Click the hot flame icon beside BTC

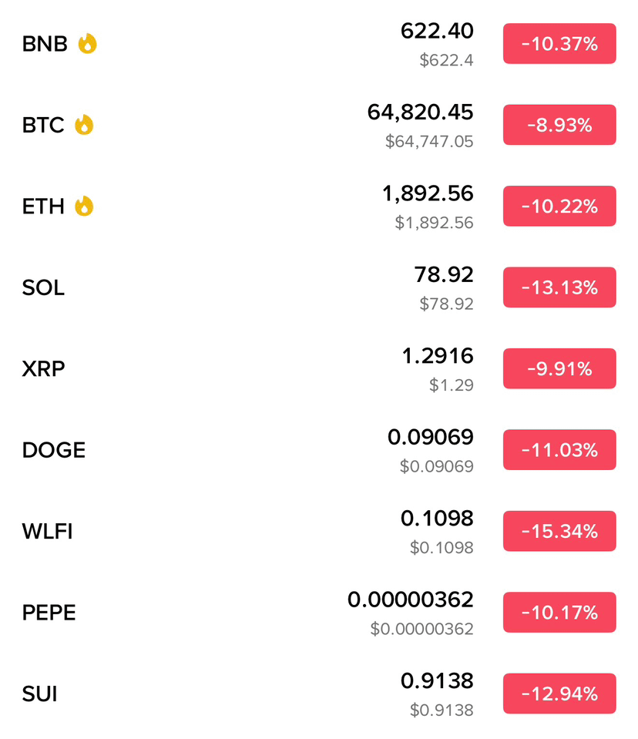point(84,125)
